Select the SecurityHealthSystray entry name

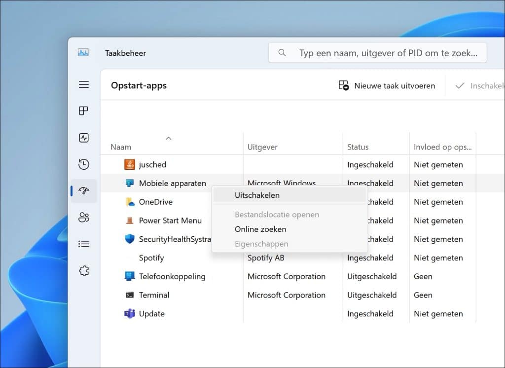(175, 239)
